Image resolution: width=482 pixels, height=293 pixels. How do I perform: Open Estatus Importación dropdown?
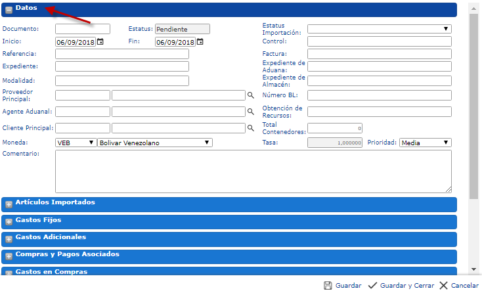(x=379, y=29)
